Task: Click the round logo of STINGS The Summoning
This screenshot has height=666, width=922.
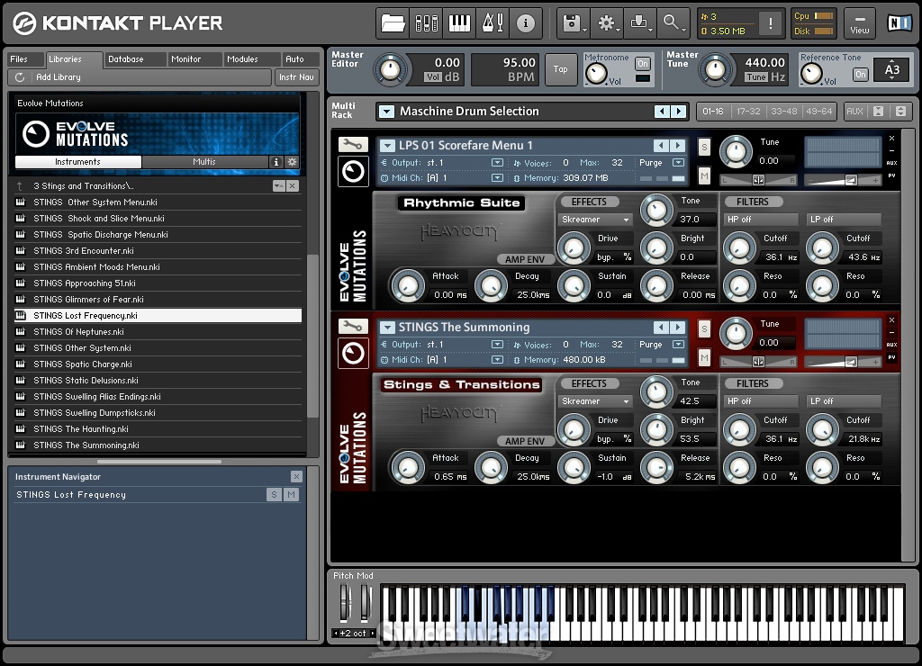Action: (353, 354)
